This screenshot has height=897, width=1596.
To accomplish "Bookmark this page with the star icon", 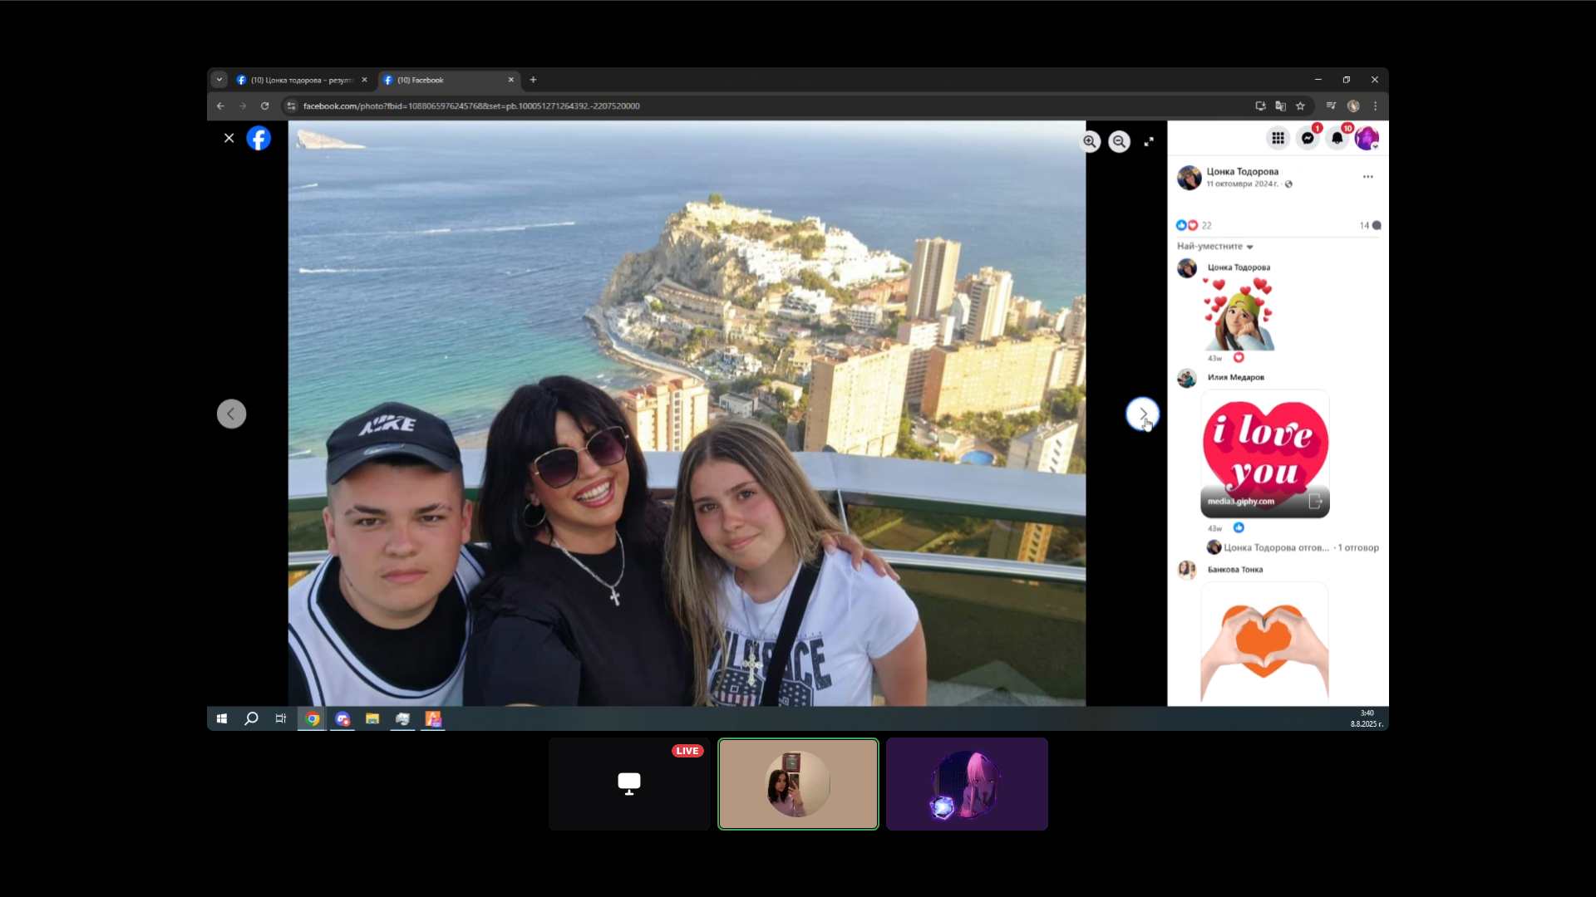I will tap(1300, 106).
